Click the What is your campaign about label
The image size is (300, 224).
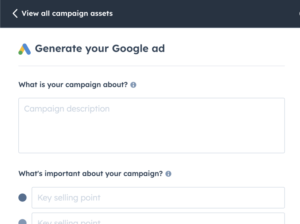(x=74, y=84)
